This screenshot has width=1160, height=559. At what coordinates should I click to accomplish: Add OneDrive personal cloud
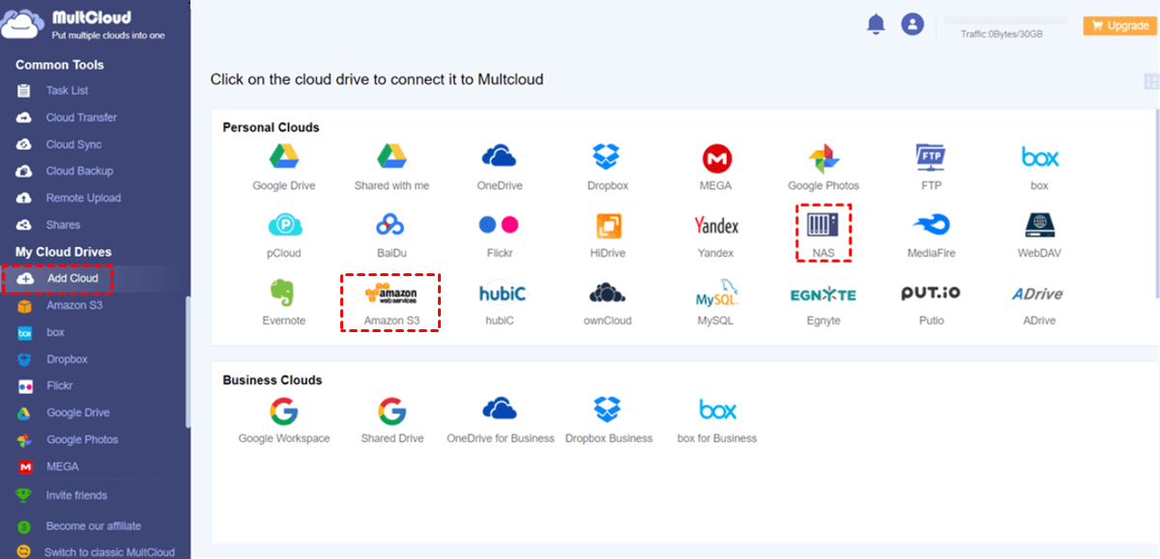pyautogui.click(x=500, y=166)
